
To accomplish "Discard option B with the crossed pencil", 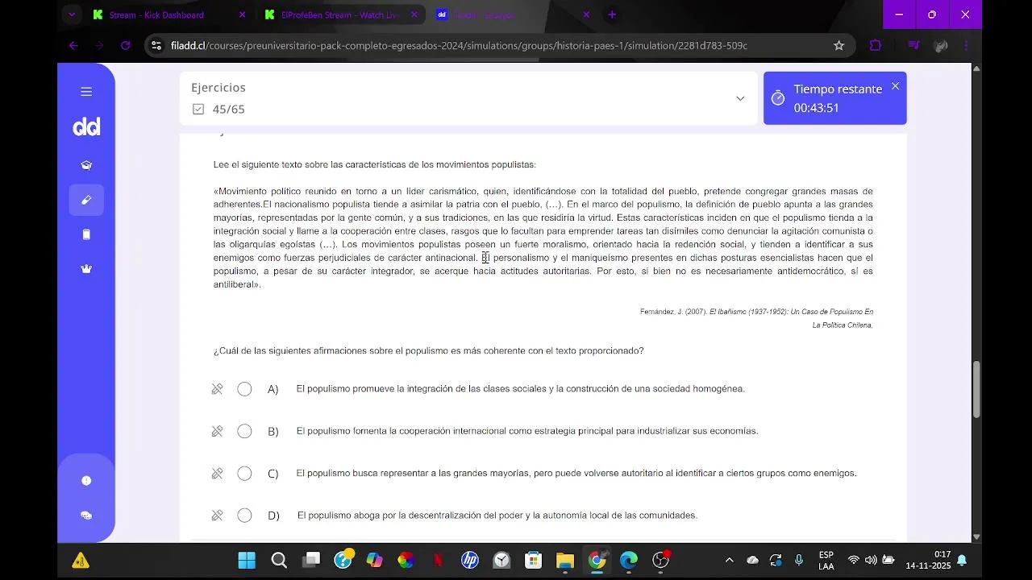I will (217, 431).
